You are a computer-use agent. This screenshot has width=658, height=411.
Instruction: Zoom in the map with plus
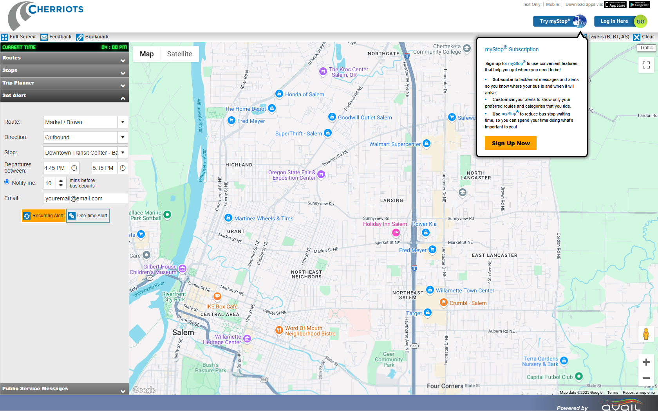click(x=646, y=362)
